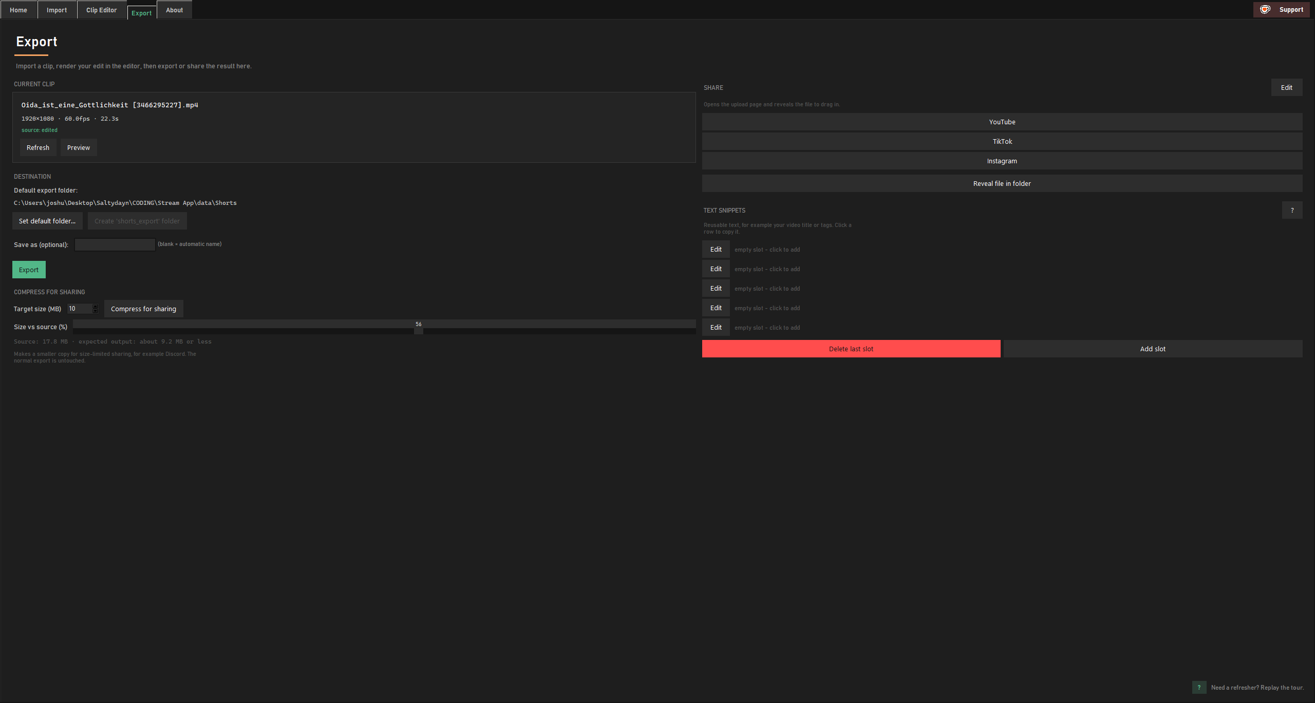This screenshot has width=1315, height=703.
Task: Open the Home tab
Action: [x=18, y=10]
